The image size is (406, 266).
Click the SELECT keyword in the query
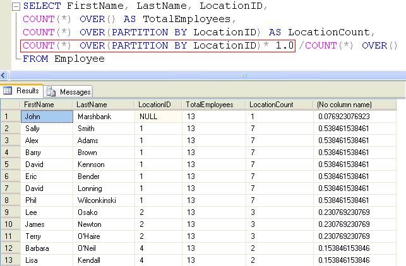(42, 6)
